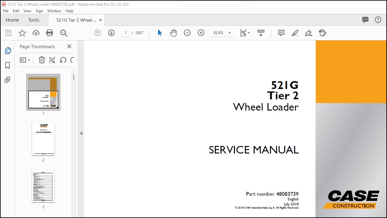Close the 521G Tier 2 Wheel document tab
The image size is (387, 218).
point(100,20)
